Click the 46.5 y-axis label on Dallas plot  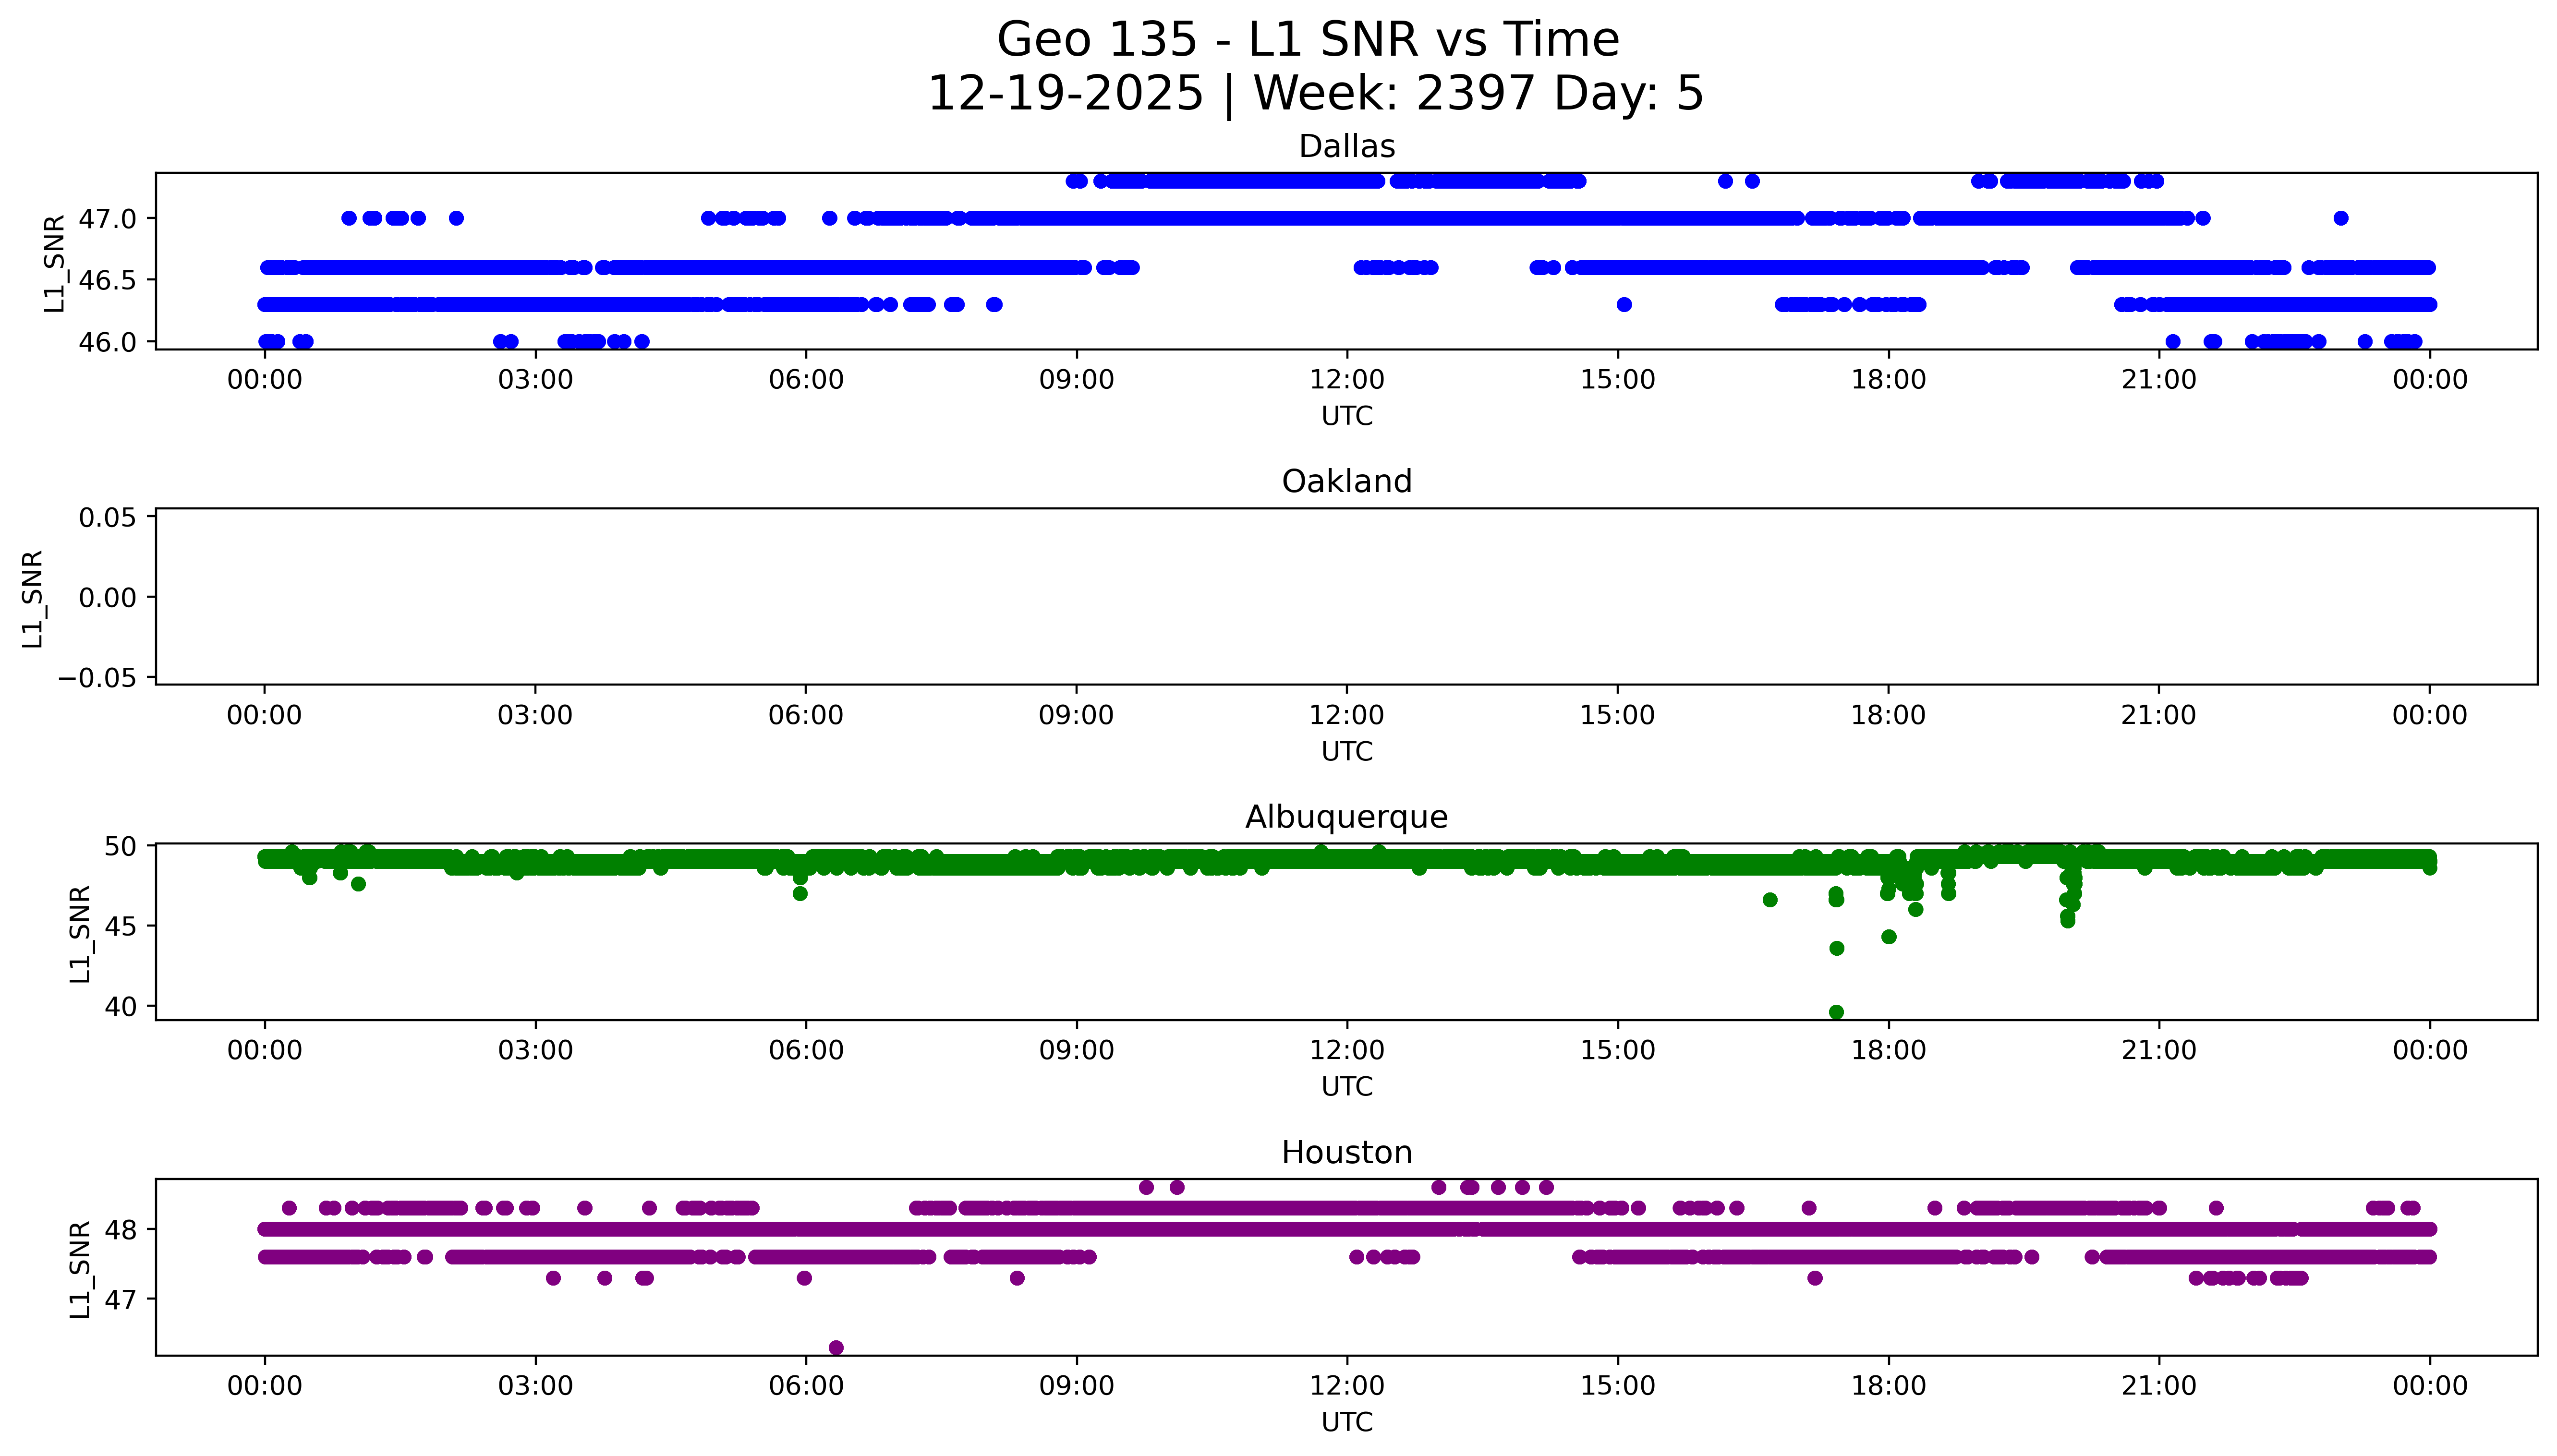click(107, 280)
